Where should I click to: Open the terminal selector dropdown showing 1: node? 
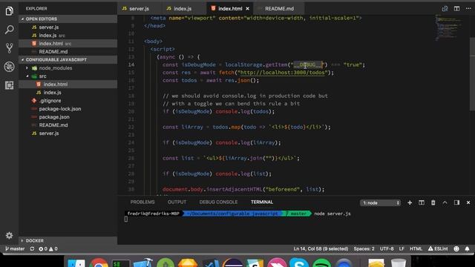pyautogui.click(x=380, y=202)
